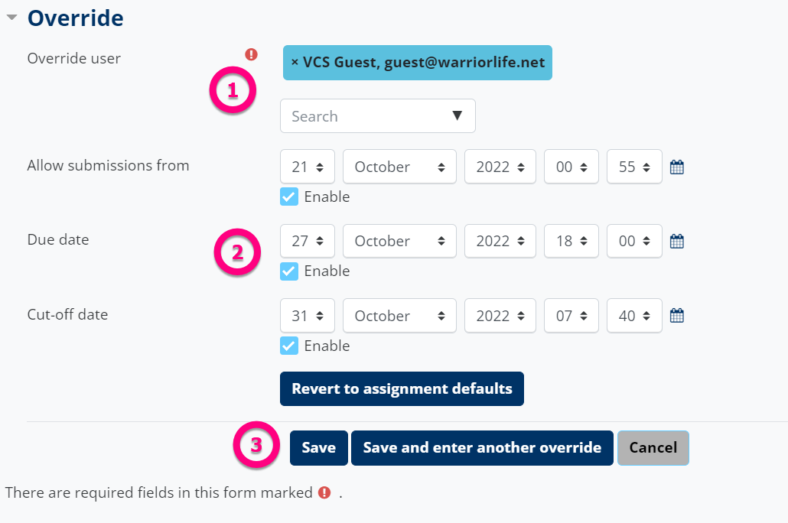The height and width of the screenshot is (523, 788).
Task: Toggle the Cut-off date Enable checkbox
Action: click(289, 346)
